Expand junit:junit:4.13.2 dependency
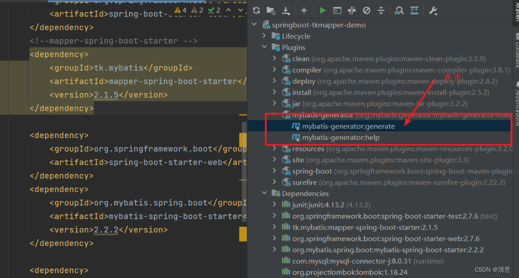 coord(274,204)
